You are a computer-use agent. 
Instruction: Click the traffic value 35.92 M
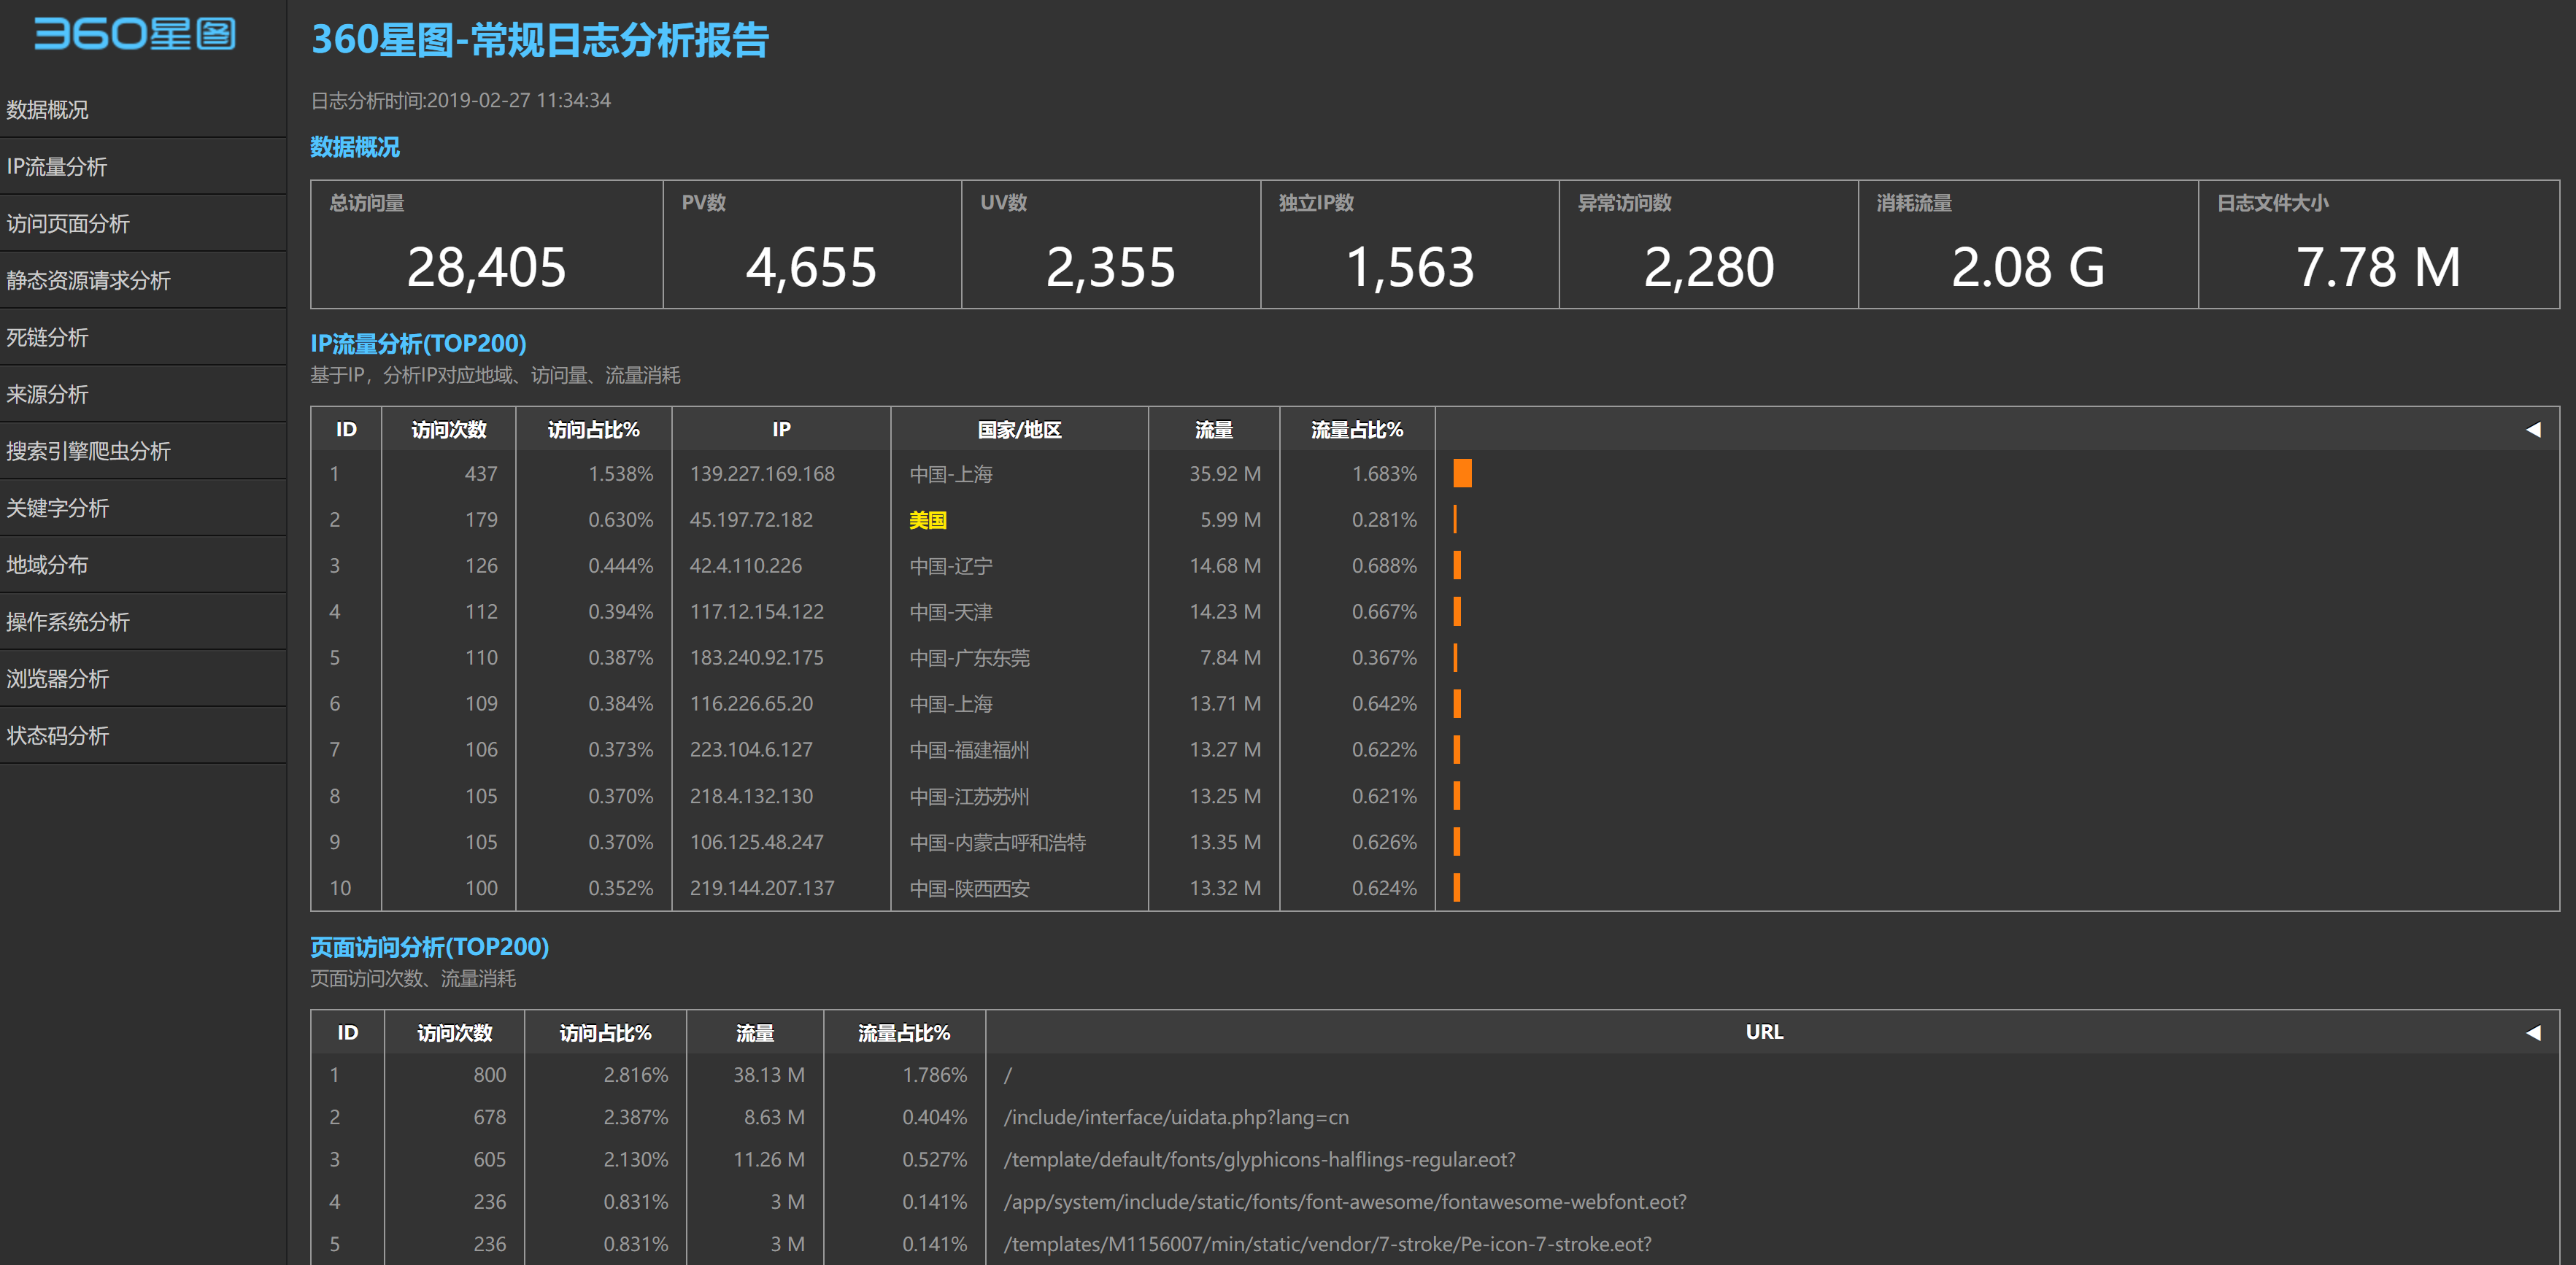[x=1224, y=474]
